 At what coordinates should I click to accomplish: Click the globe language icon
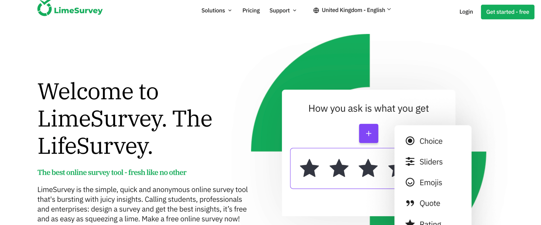pyautogui.click(x=316, y=10)
